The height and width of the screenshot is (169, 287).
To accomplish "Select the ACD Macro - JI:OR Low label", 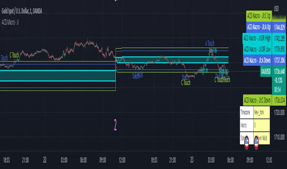I will point(257,49).
